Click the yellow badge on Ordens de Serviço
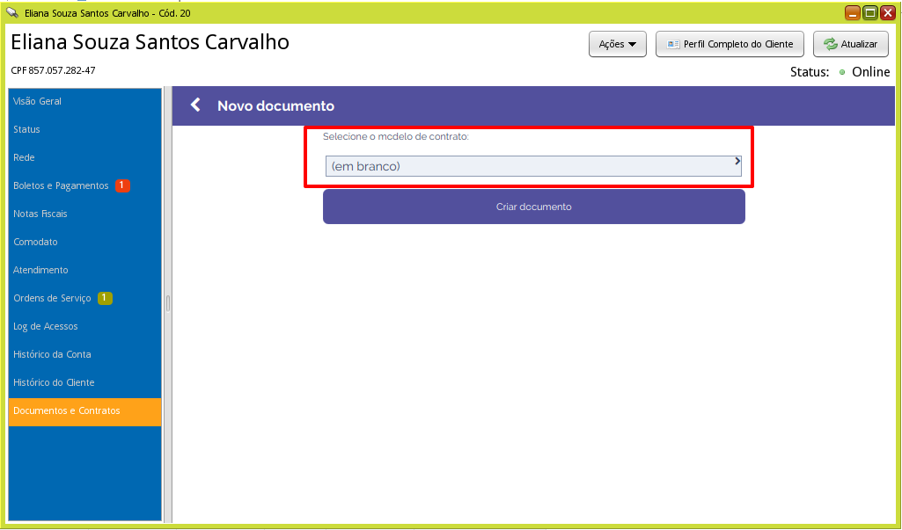 105,298
